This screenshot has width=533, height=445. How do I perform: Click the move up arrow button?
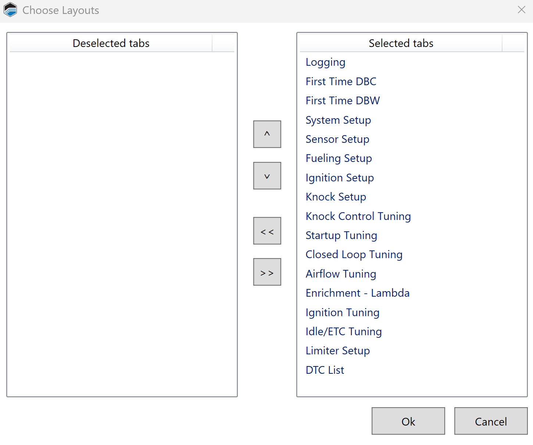[x=267, y=134]
